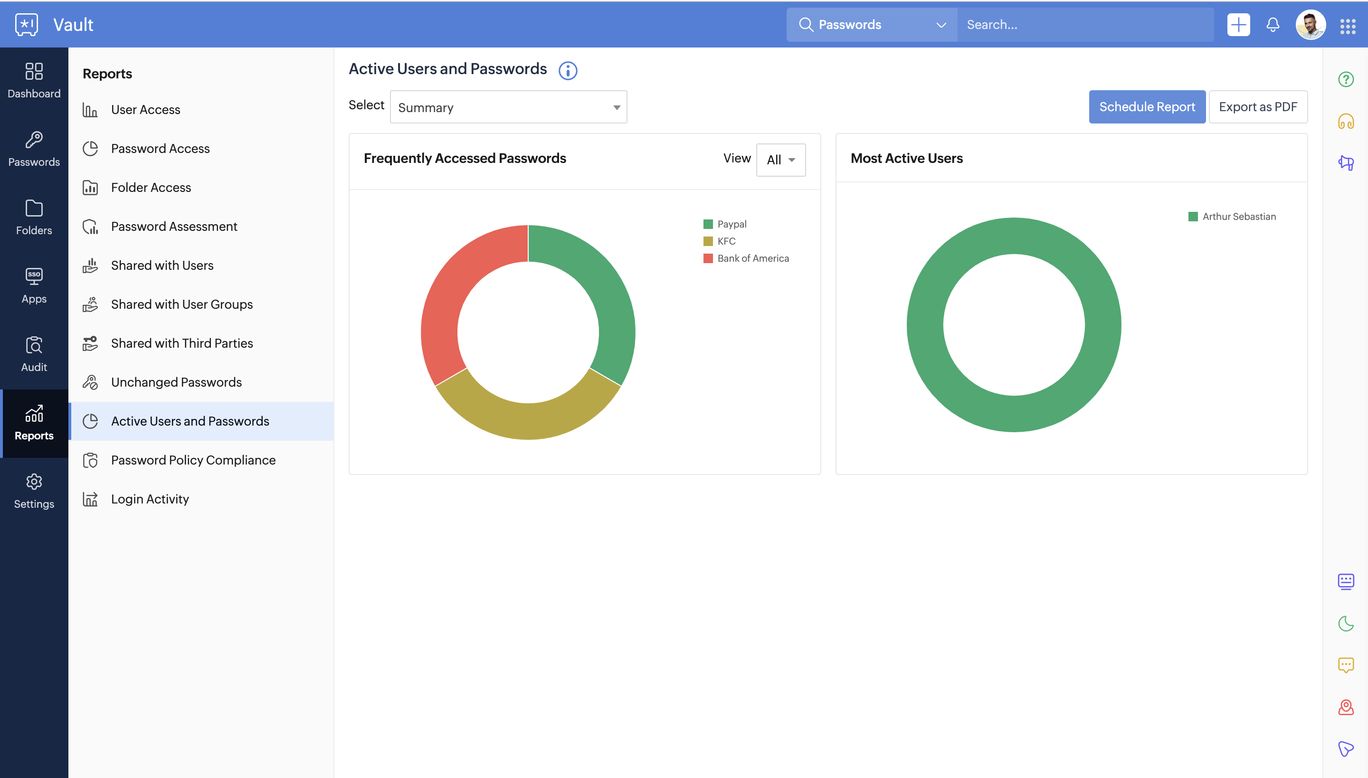Click the notification bell icon
The height and width of the screenshot is (778, 1368).
tap(1273, 25)
